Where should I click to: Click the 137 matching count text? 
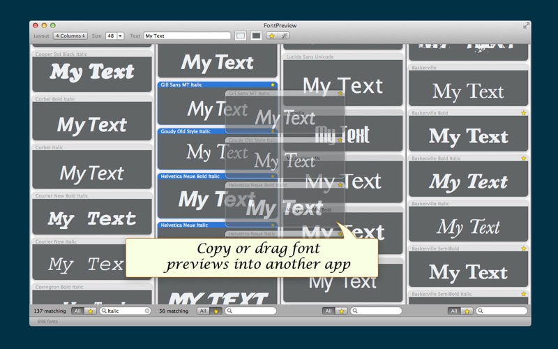[x=50, y=311]
